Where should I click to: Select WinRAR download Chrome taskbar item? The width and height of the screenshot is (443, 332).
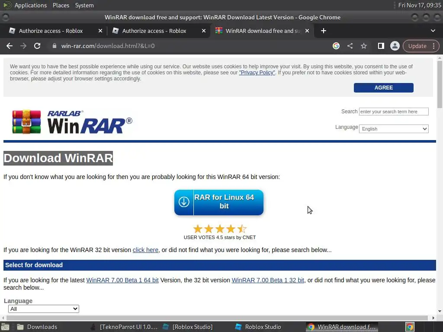point(342,327)
